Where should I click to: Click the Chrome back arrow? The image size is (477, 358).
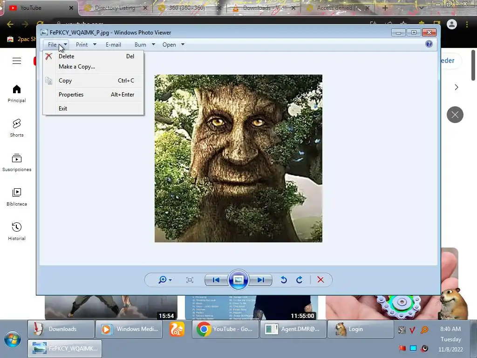10,24
